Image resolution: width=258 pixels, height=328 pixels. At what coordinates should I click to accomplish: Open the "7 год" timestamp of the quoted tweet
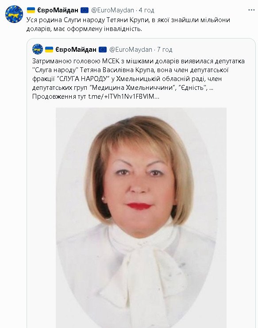(x=165, y=50)
